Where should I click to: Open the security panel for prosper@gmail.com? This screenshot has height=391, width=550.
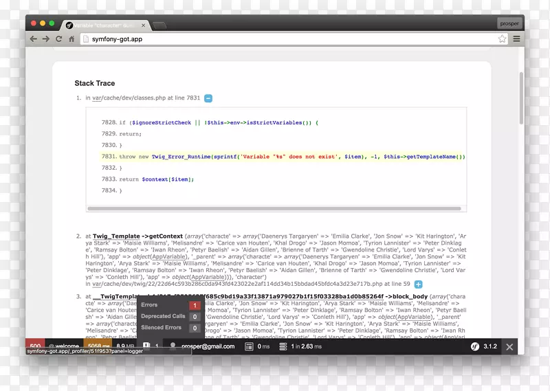pyautogui.click(x=208, y=346)
